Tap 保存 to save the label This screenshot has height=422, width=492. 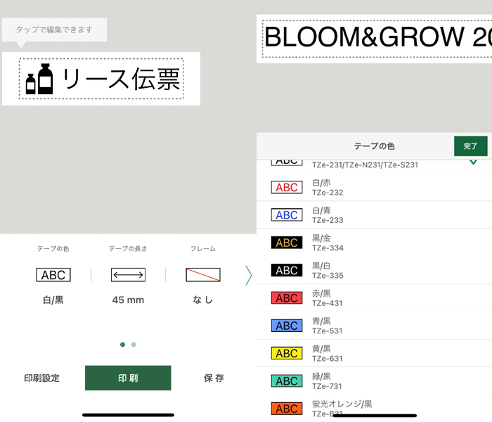point(214,378)
